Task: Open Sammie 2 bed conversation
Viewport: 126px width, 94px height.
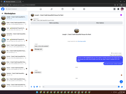Action: (x=14, y=74)
